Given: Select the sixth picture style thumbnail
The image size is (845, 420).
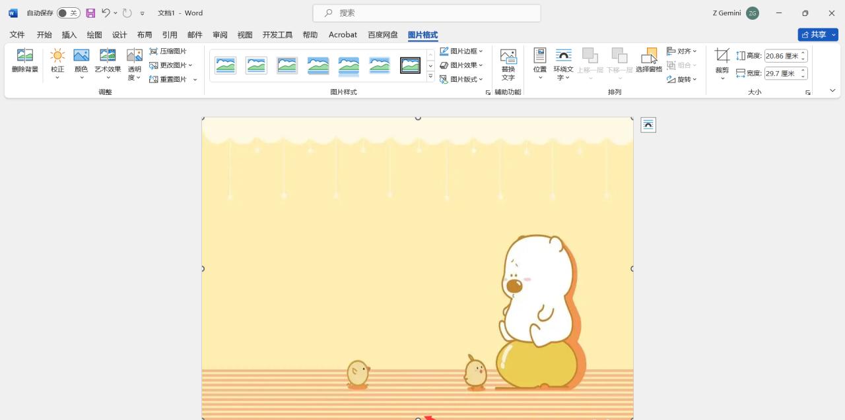Looking at the screenshot, I should pyautogui.click(x=380, y=65).
